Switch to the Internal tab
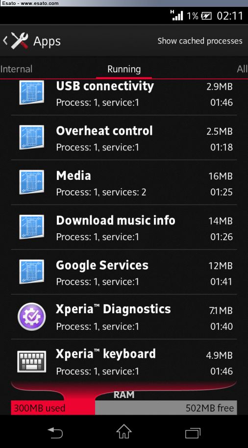Viewport: 248px width, 448px height. coord(16,69)
